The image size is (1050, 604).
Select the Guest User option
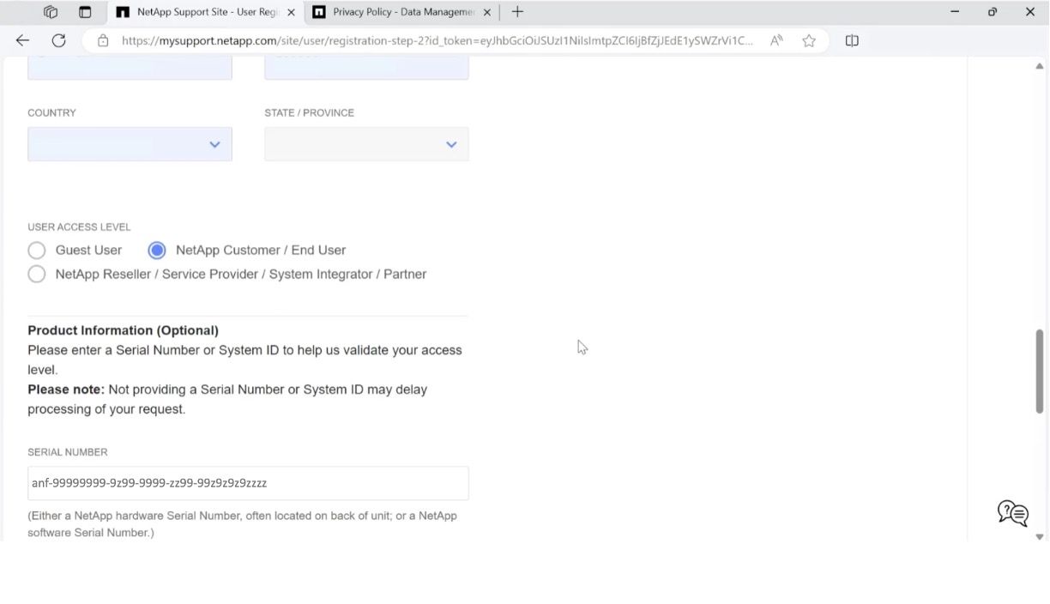pos(36,250)
